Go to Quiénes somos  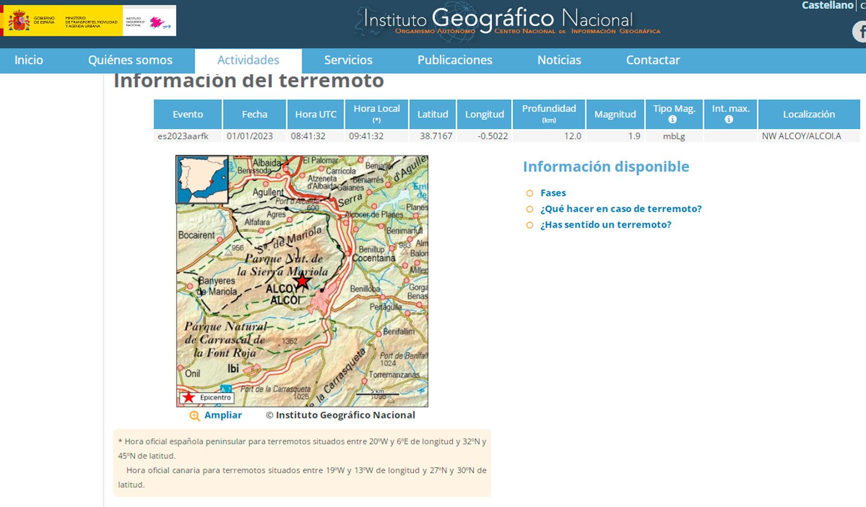(x=130, y=60)
